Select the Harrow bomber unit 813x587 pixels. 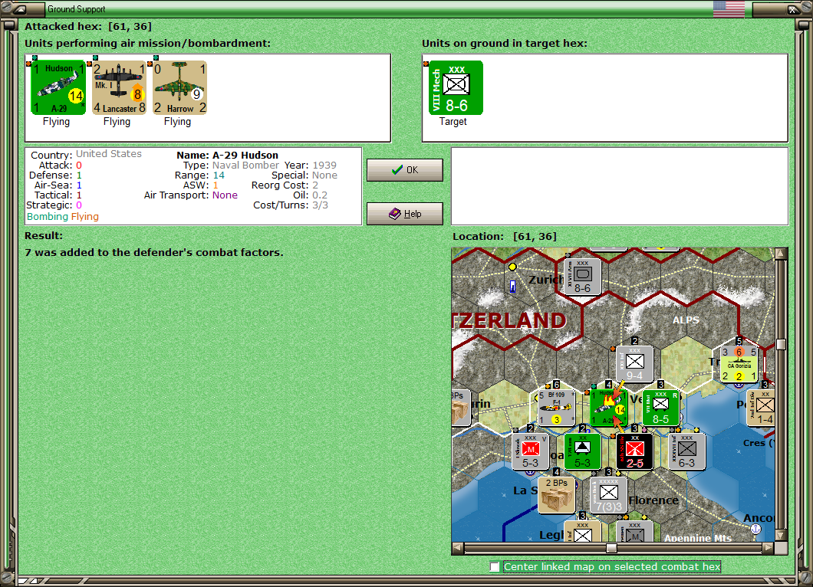[180, 87]
